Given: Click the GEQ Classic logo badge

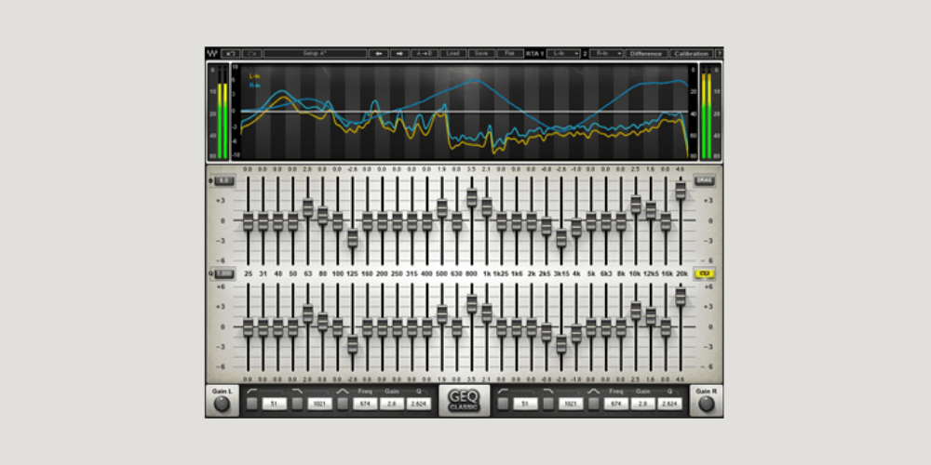Looking at the screenshot, I should coord(465,400).
